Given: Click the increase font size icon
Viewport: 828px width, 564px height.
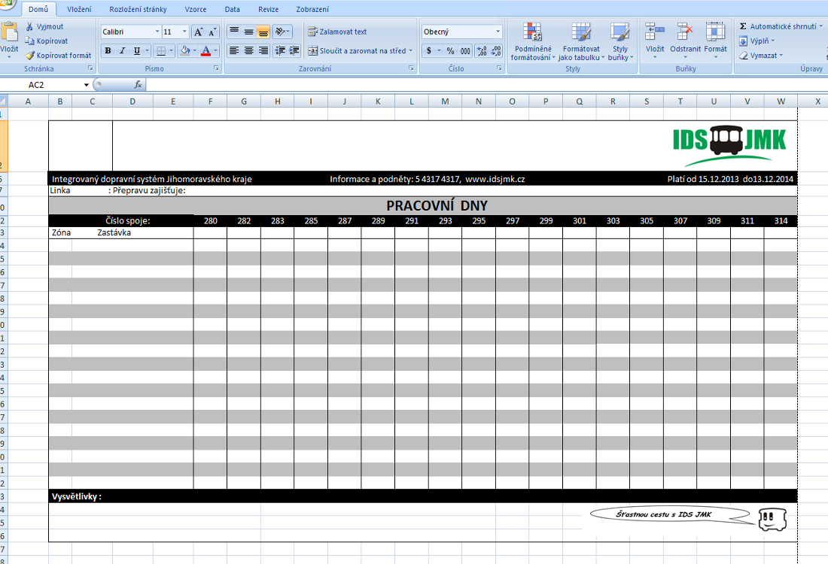Looking at the screenshot, I should (198, 32).
